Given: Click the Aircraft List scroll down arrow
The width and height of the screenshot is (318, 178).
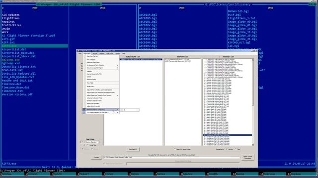Looking at the screenshot, I should (x=253, y=144).
